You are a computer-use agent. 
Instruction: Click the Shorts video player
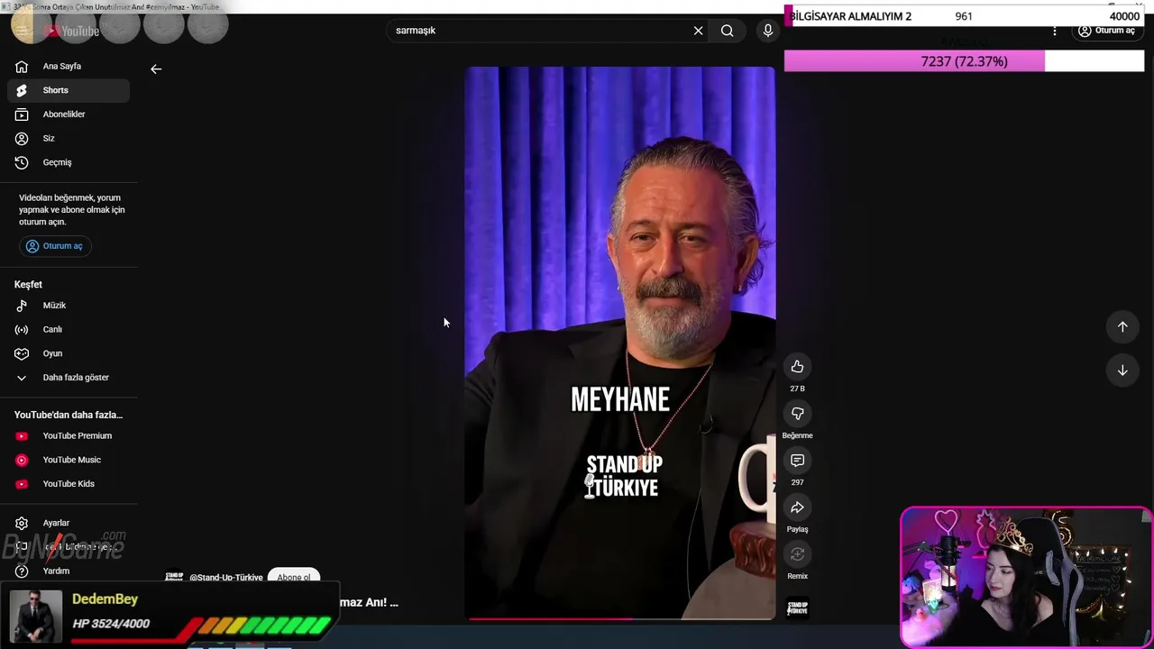pyautogui.click(x=619, y=343)
